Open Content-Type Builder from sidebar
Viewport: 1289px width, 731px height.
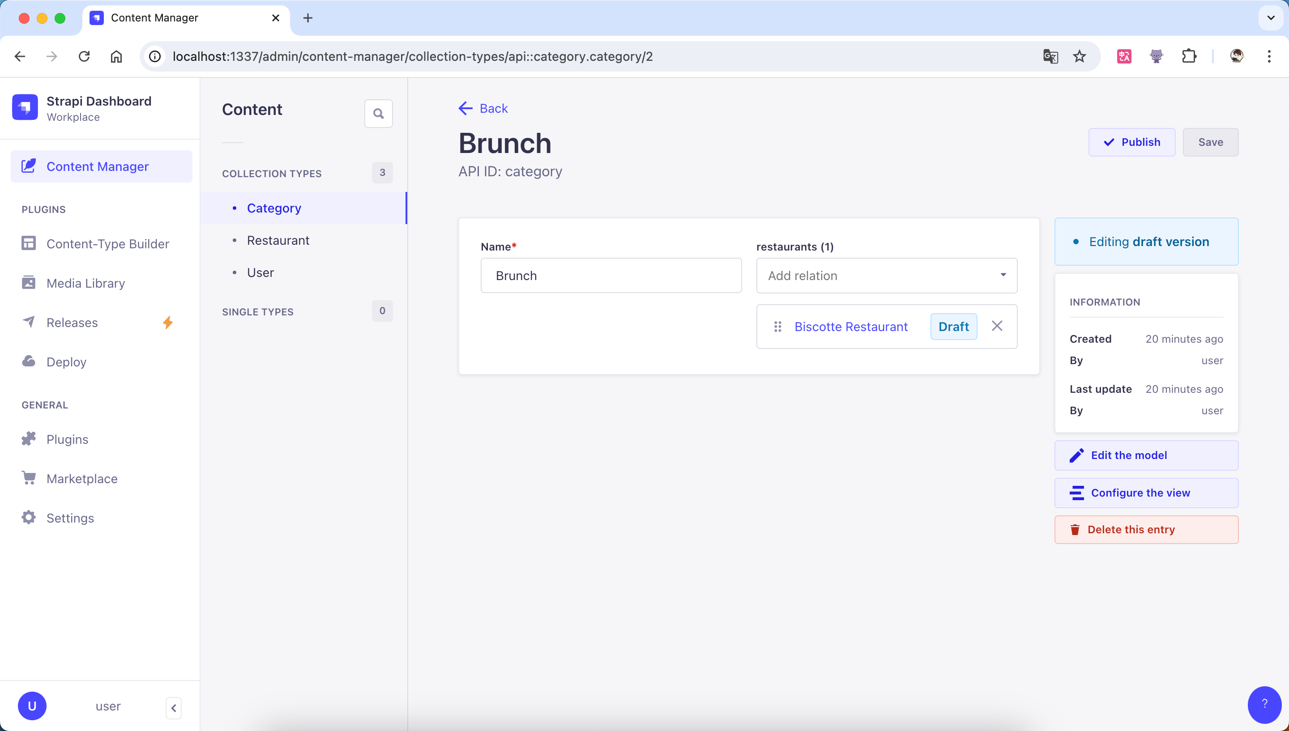[107, 243]
